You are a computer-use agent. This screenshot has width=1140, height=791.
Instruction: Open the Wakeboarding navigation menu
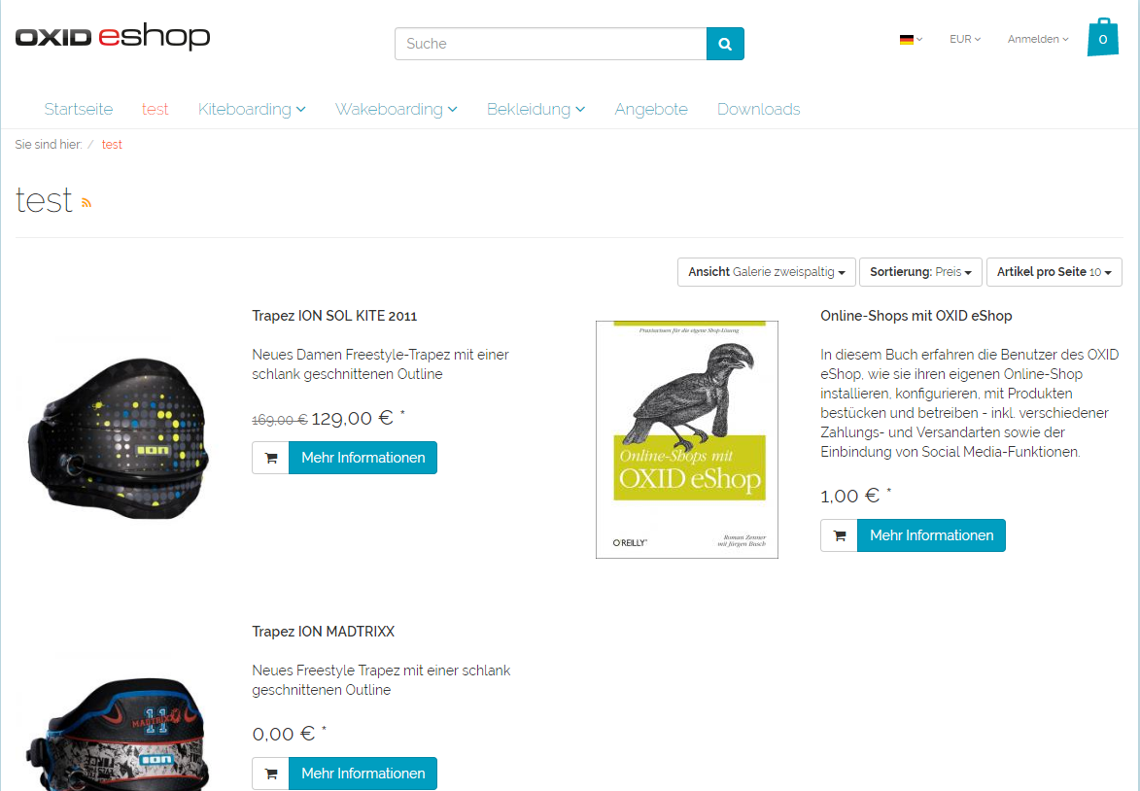[x=396, y=109]
